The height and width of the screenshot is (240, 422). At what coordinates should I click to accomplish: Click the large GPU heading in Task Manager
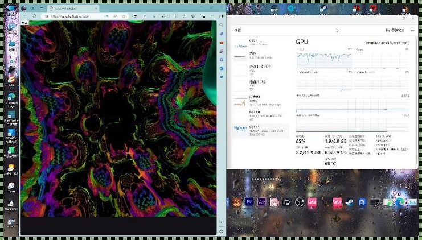tap(302, 42)
